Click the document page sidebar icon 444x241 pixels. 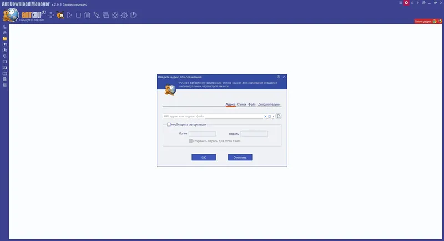pos(4,79)
